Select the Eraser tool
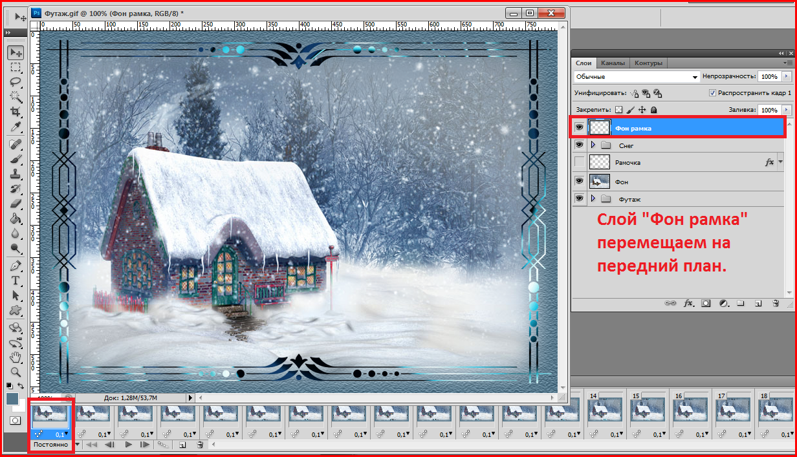Screen dimensions: 797x457 16,204
